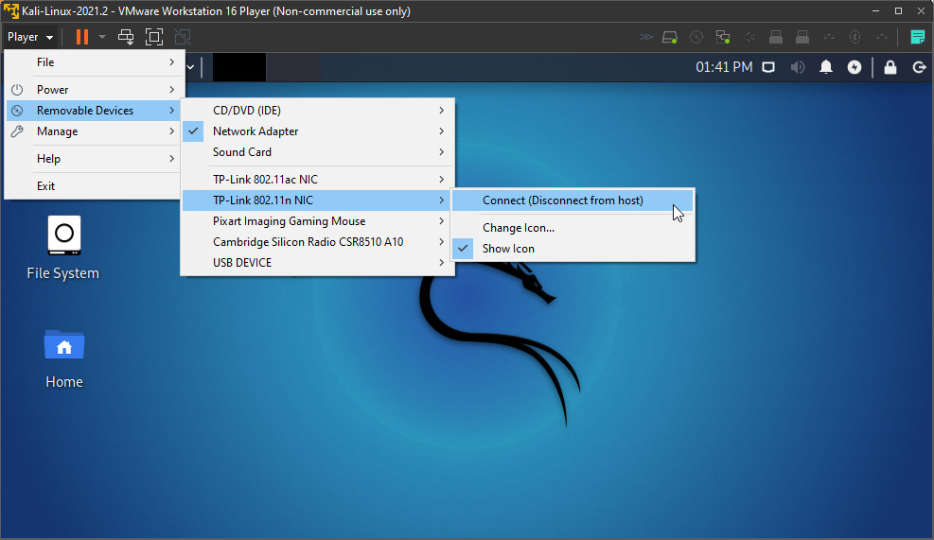Click Connect (Disconnect from host)

point(562,200)
